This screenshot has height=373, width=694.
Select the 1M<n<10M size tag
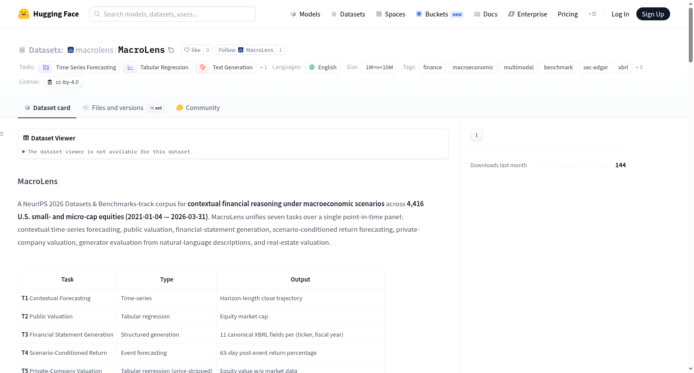379,67
